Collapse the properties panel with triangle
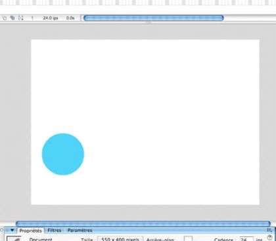 (x=12, y=230)
